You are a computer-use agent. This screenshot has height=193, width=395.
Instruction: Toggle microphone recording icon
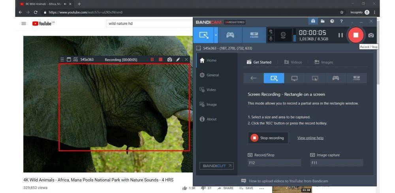pyautogui.click(x=271, y=39)
